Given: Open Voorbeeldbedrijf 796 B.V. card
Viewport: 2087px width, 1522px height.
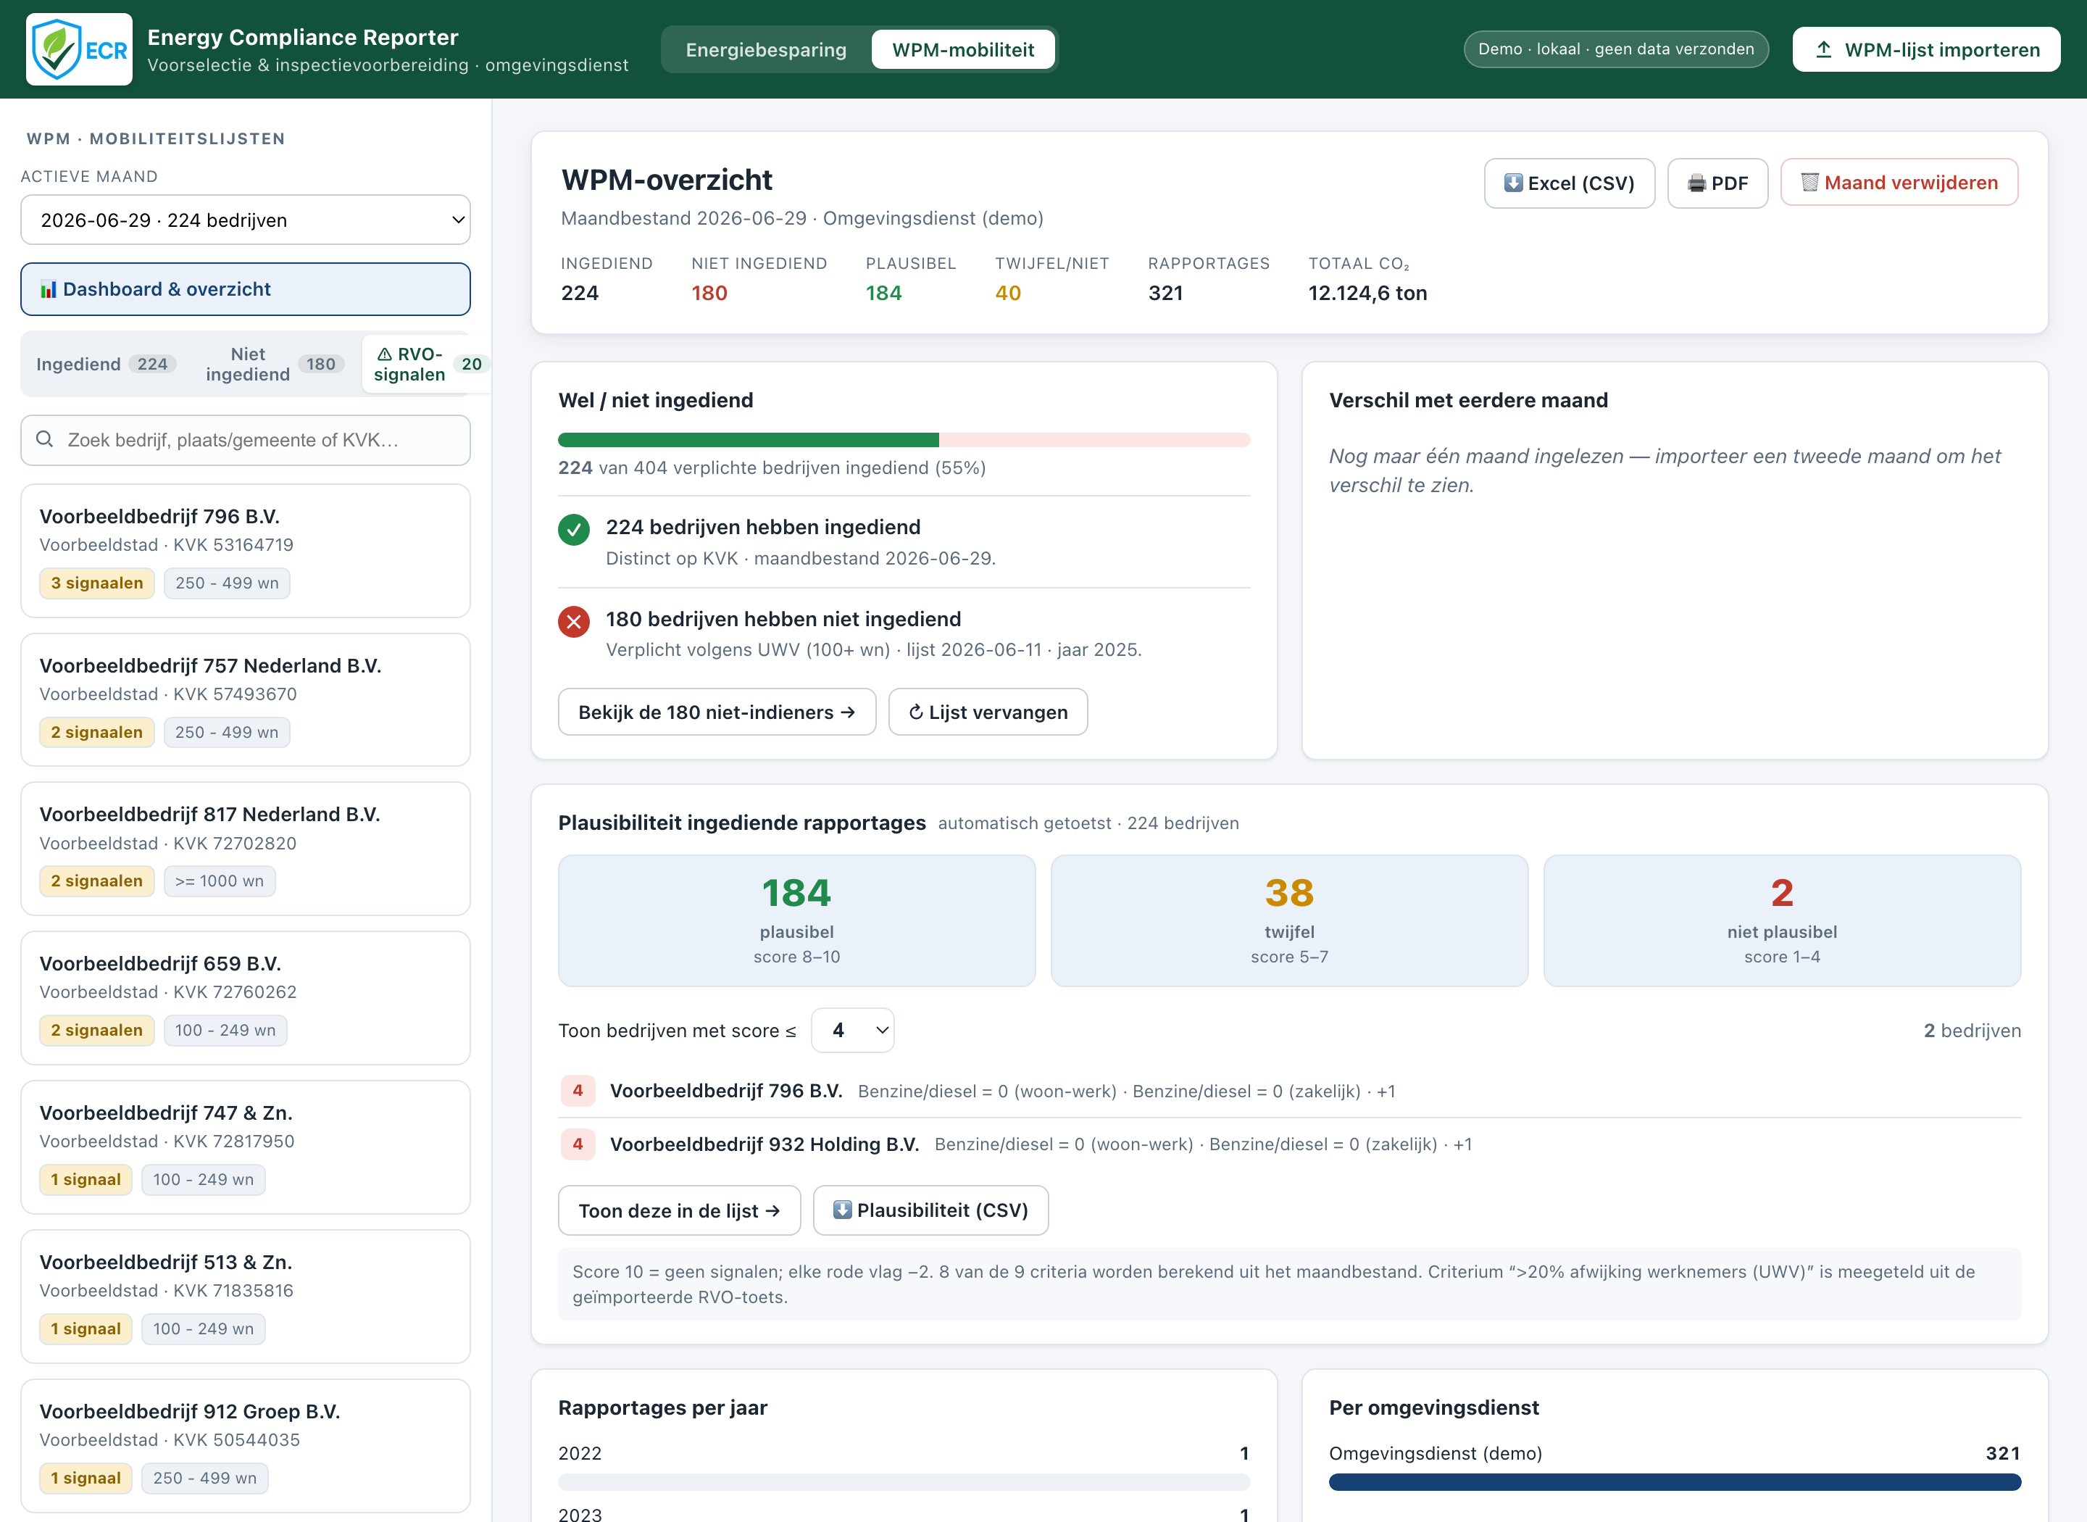Looking at the screenshot, I should tap(245, 551).
